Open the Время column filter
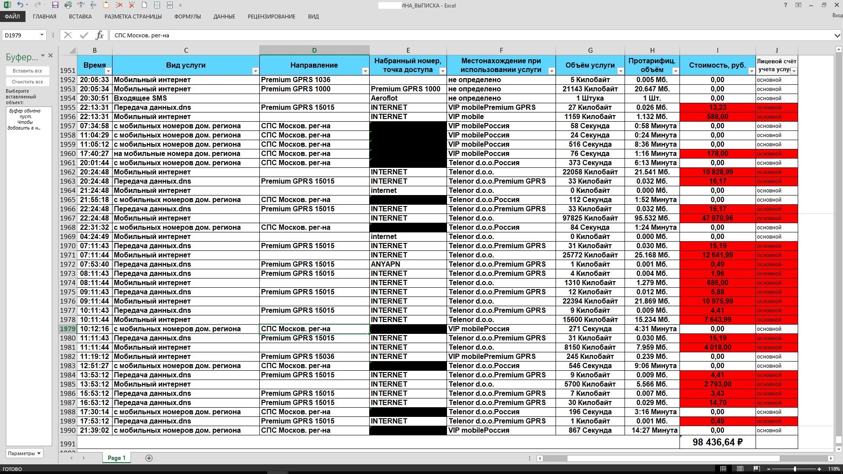 (x=108, y=71)
